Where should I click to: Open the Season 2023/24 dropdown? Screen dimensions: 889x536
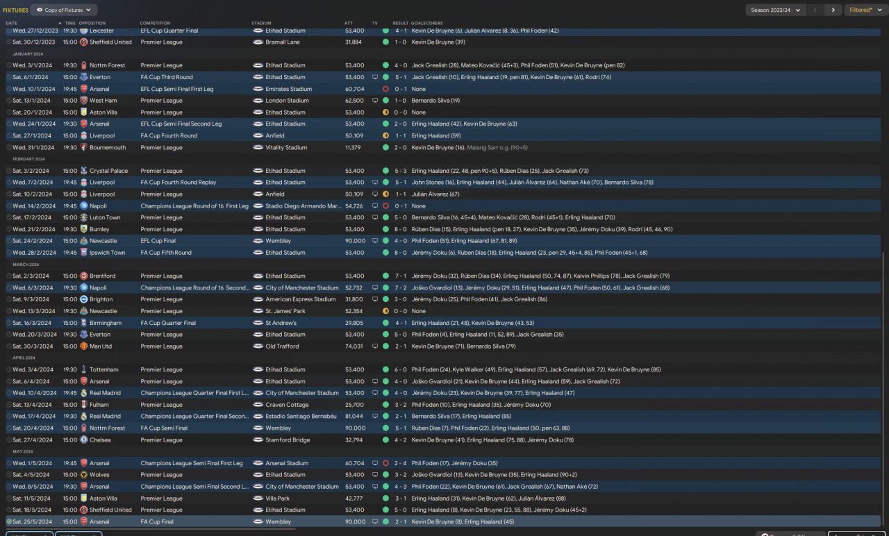coord(775,10)
